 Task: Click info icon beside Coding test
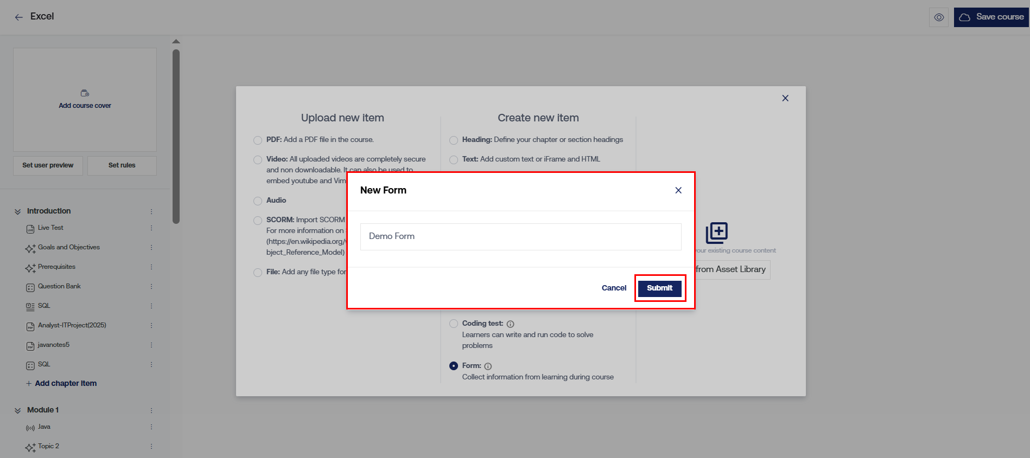pos(510,324)
